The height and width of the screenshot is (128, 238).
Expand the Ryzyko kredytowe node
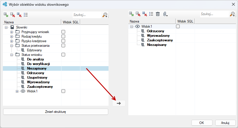click(x=11, y=41)
